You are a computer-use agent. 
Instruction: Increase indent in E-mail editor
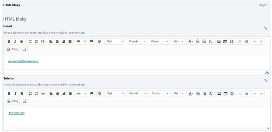[246, 41]
